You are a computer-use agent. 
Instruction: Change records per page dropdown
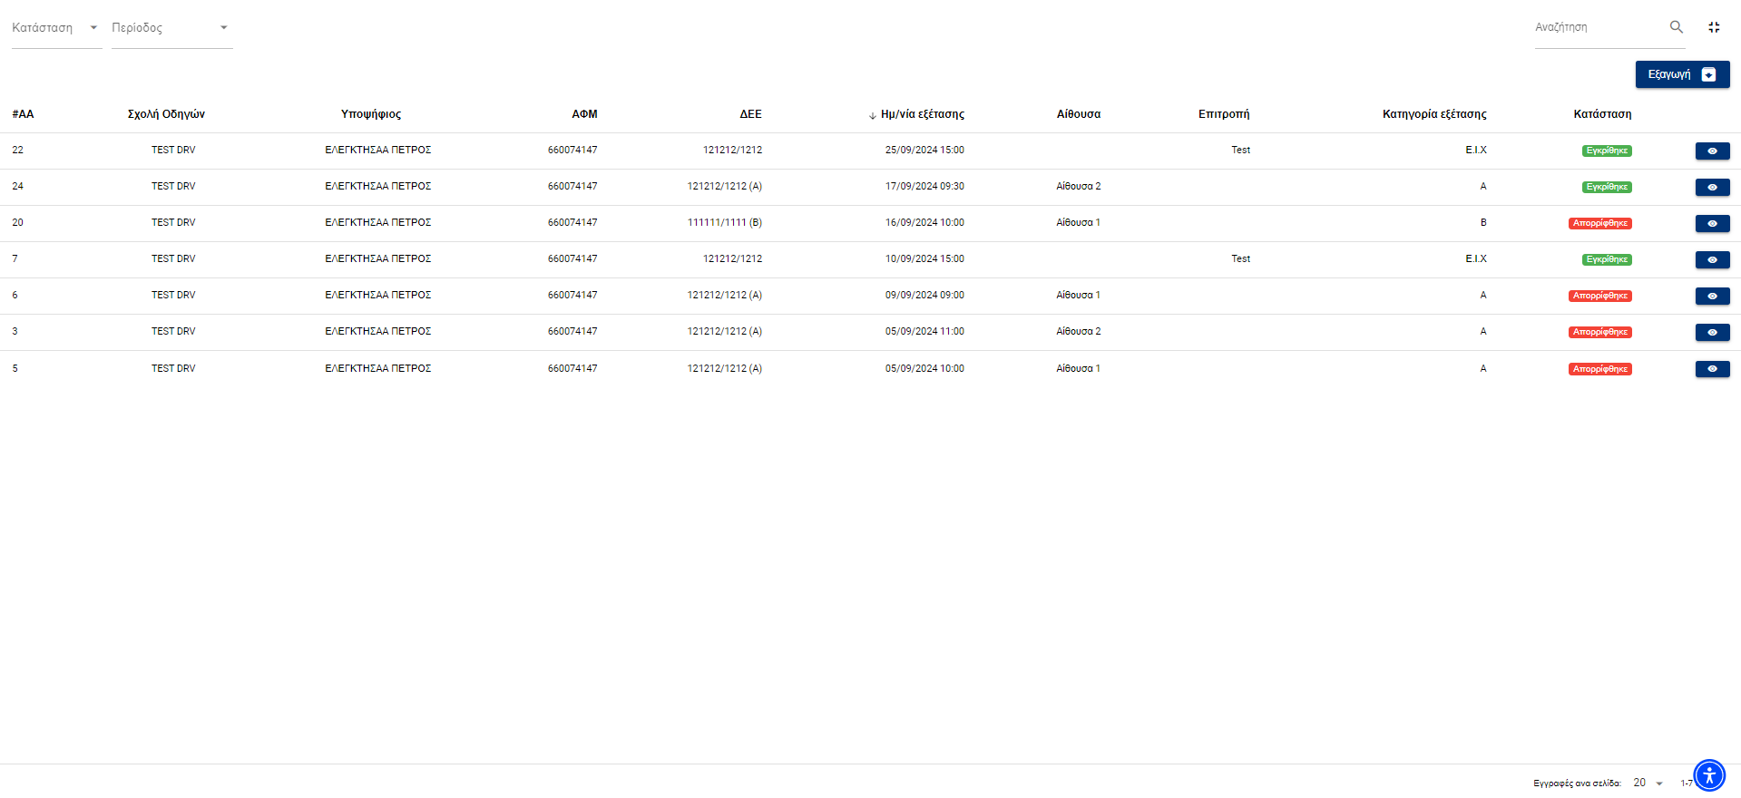pos(1648,783)
